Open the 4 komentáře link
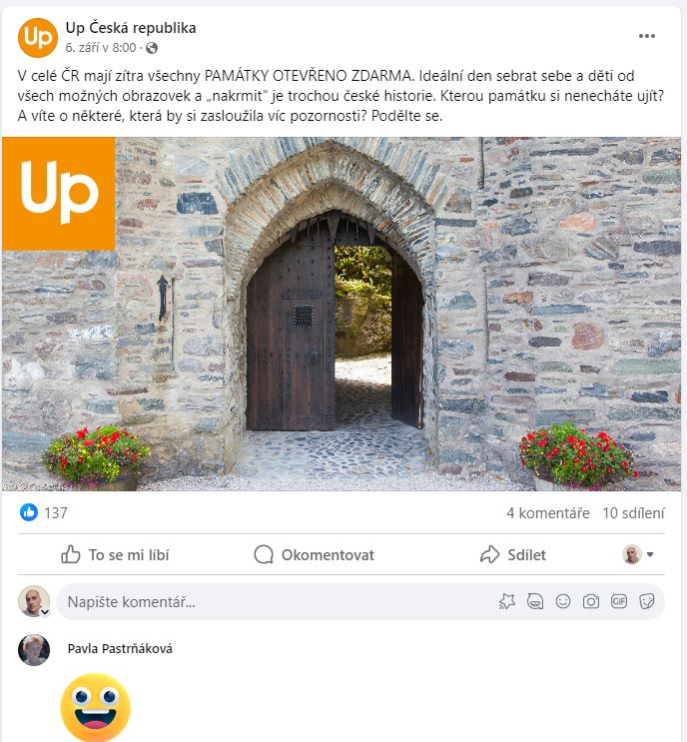 (x=547, y=513)
